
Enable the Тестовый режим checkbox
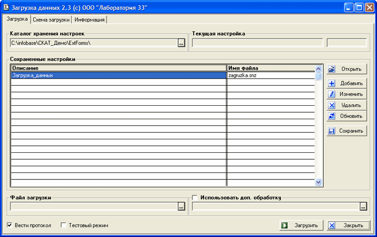(63, 225)
